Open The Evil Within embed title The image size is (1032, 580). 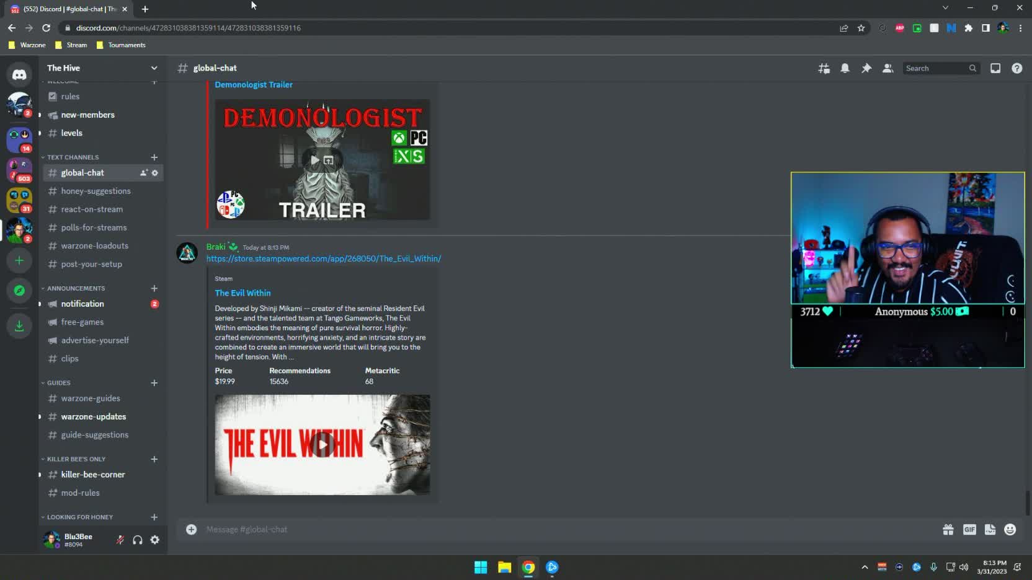coord(242,293)
